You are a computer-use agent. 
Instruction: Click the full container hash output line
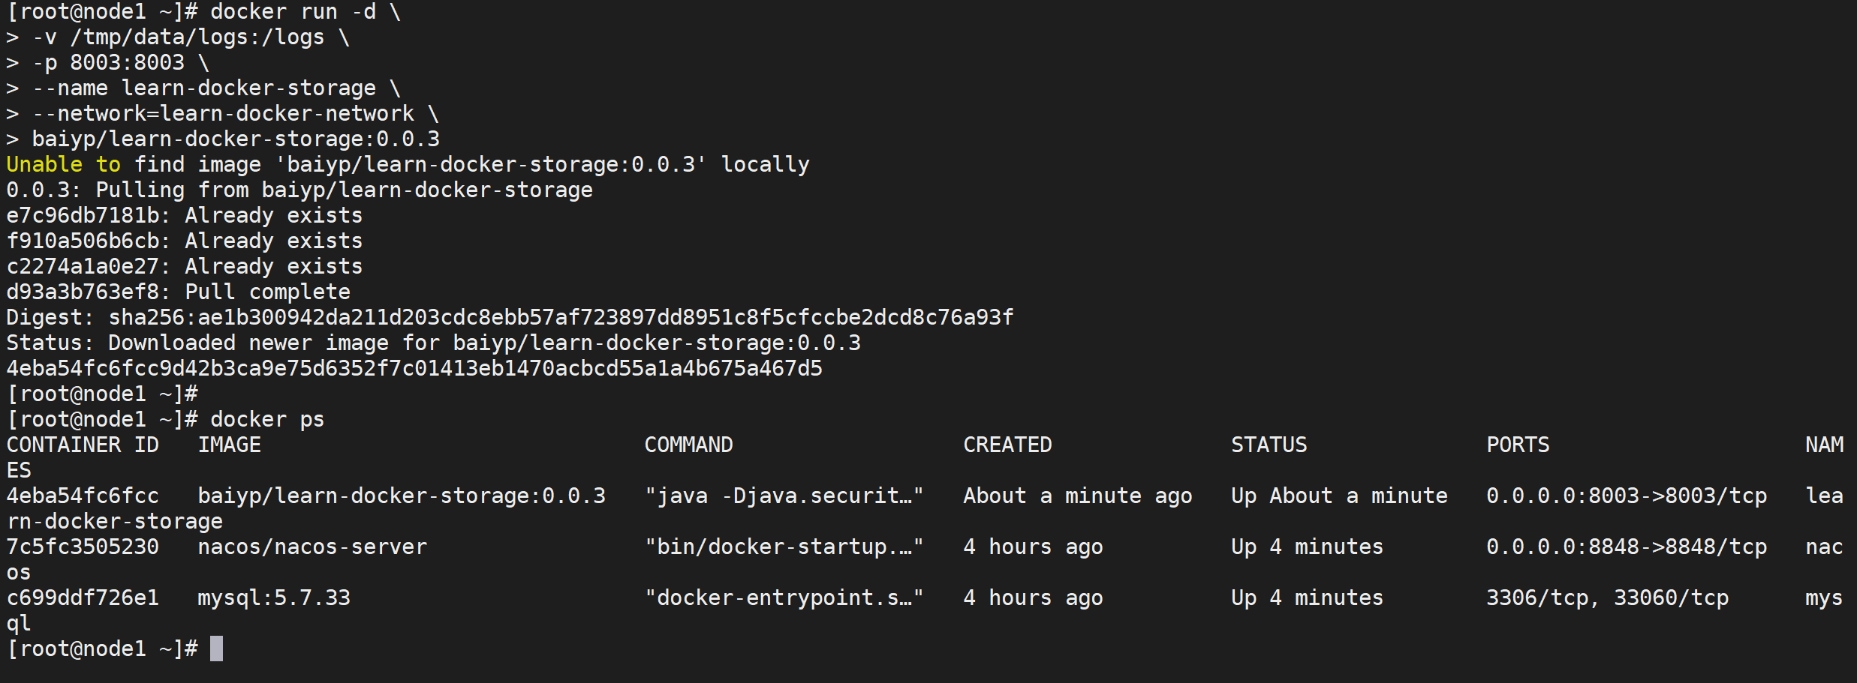click(x=414, y=368)
